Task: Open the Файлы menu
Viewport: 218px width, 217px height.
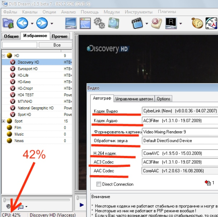Action: point(10,12)
